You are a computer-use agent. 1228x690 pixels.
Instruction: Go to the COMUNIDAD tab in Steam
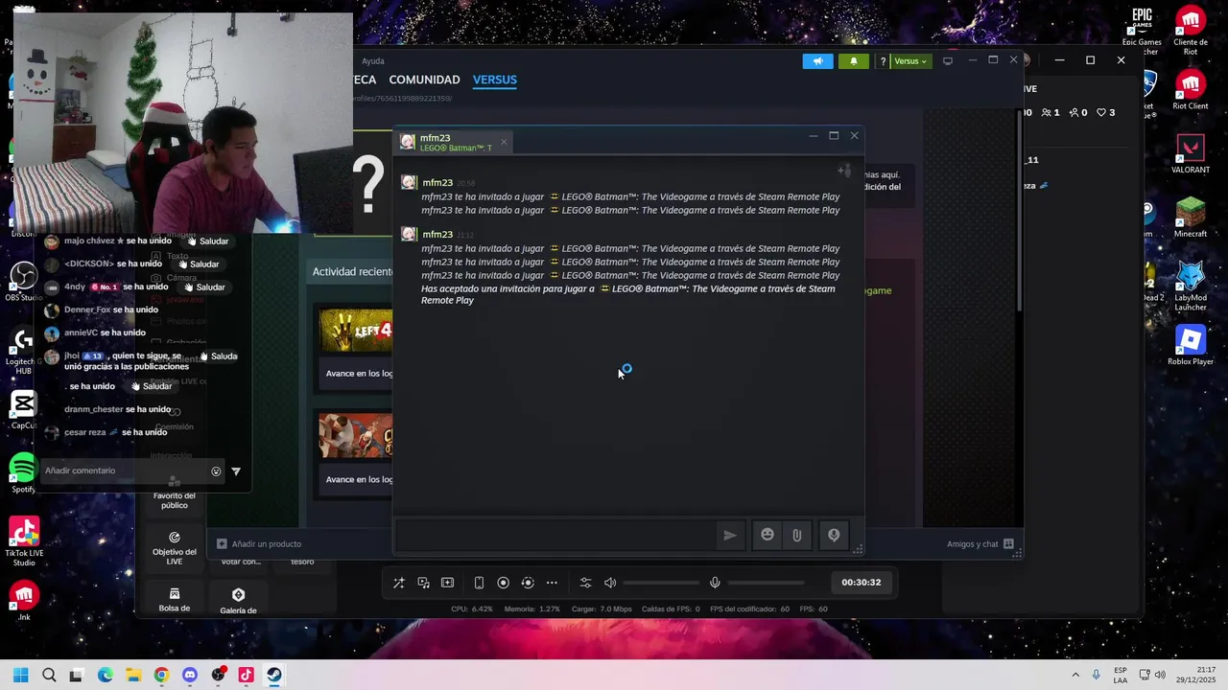[x=424, y=80]
